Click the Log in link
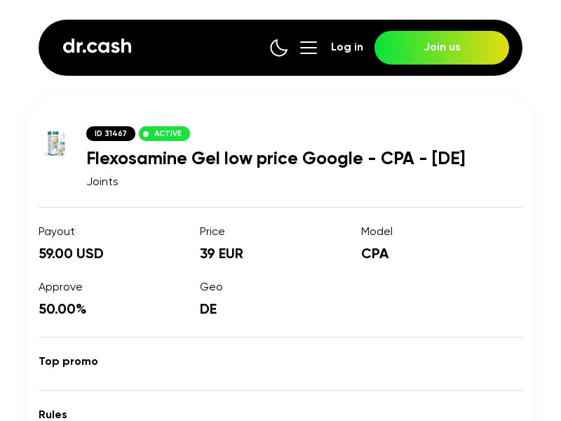Image resolution: width=561 pixels, height=421 pixels. 347,47
